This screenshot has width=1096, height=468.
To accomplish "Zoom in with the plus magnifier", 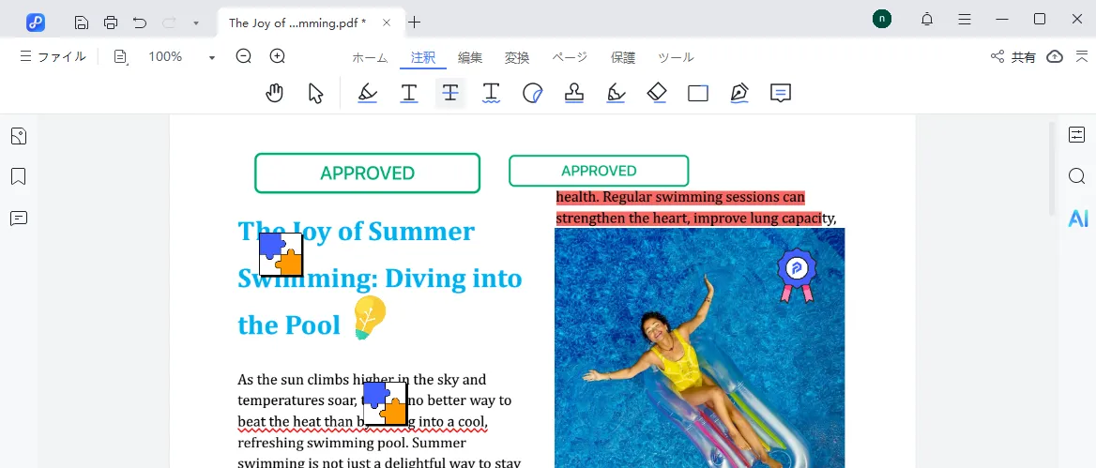I will click(x=278, y=56).
